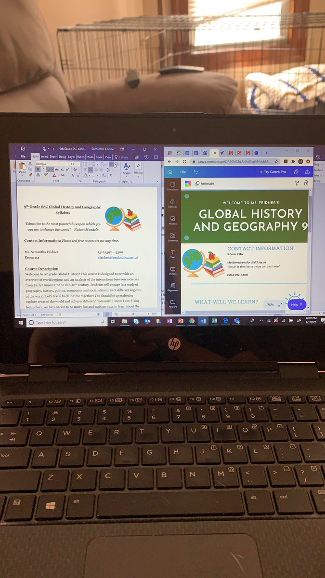
Task: Go to Canva home icon
Action: tap(169, 171)
